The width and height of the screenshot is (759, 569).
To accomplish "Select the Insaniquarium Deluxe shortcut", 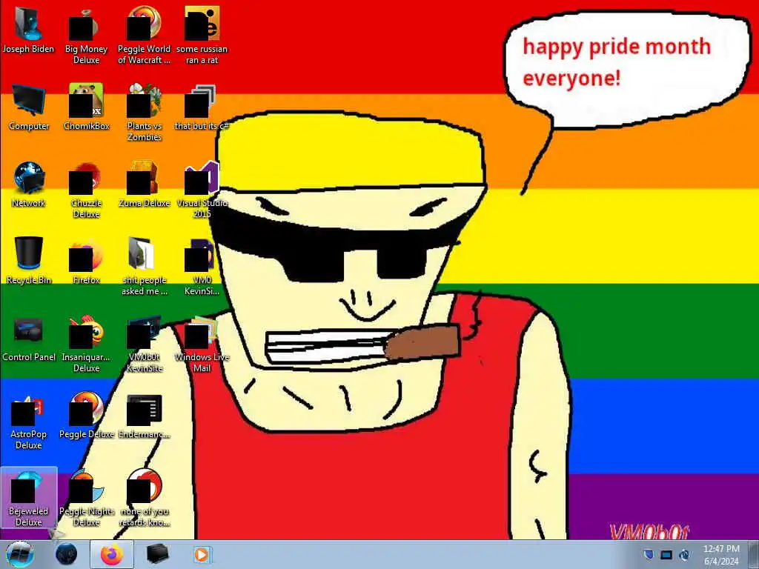I will (86, 344).
